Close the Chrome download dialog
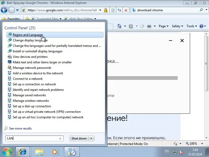 click(182, 41)
